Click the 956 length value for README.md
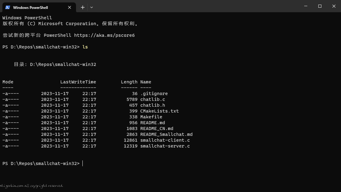 (133, 123)
